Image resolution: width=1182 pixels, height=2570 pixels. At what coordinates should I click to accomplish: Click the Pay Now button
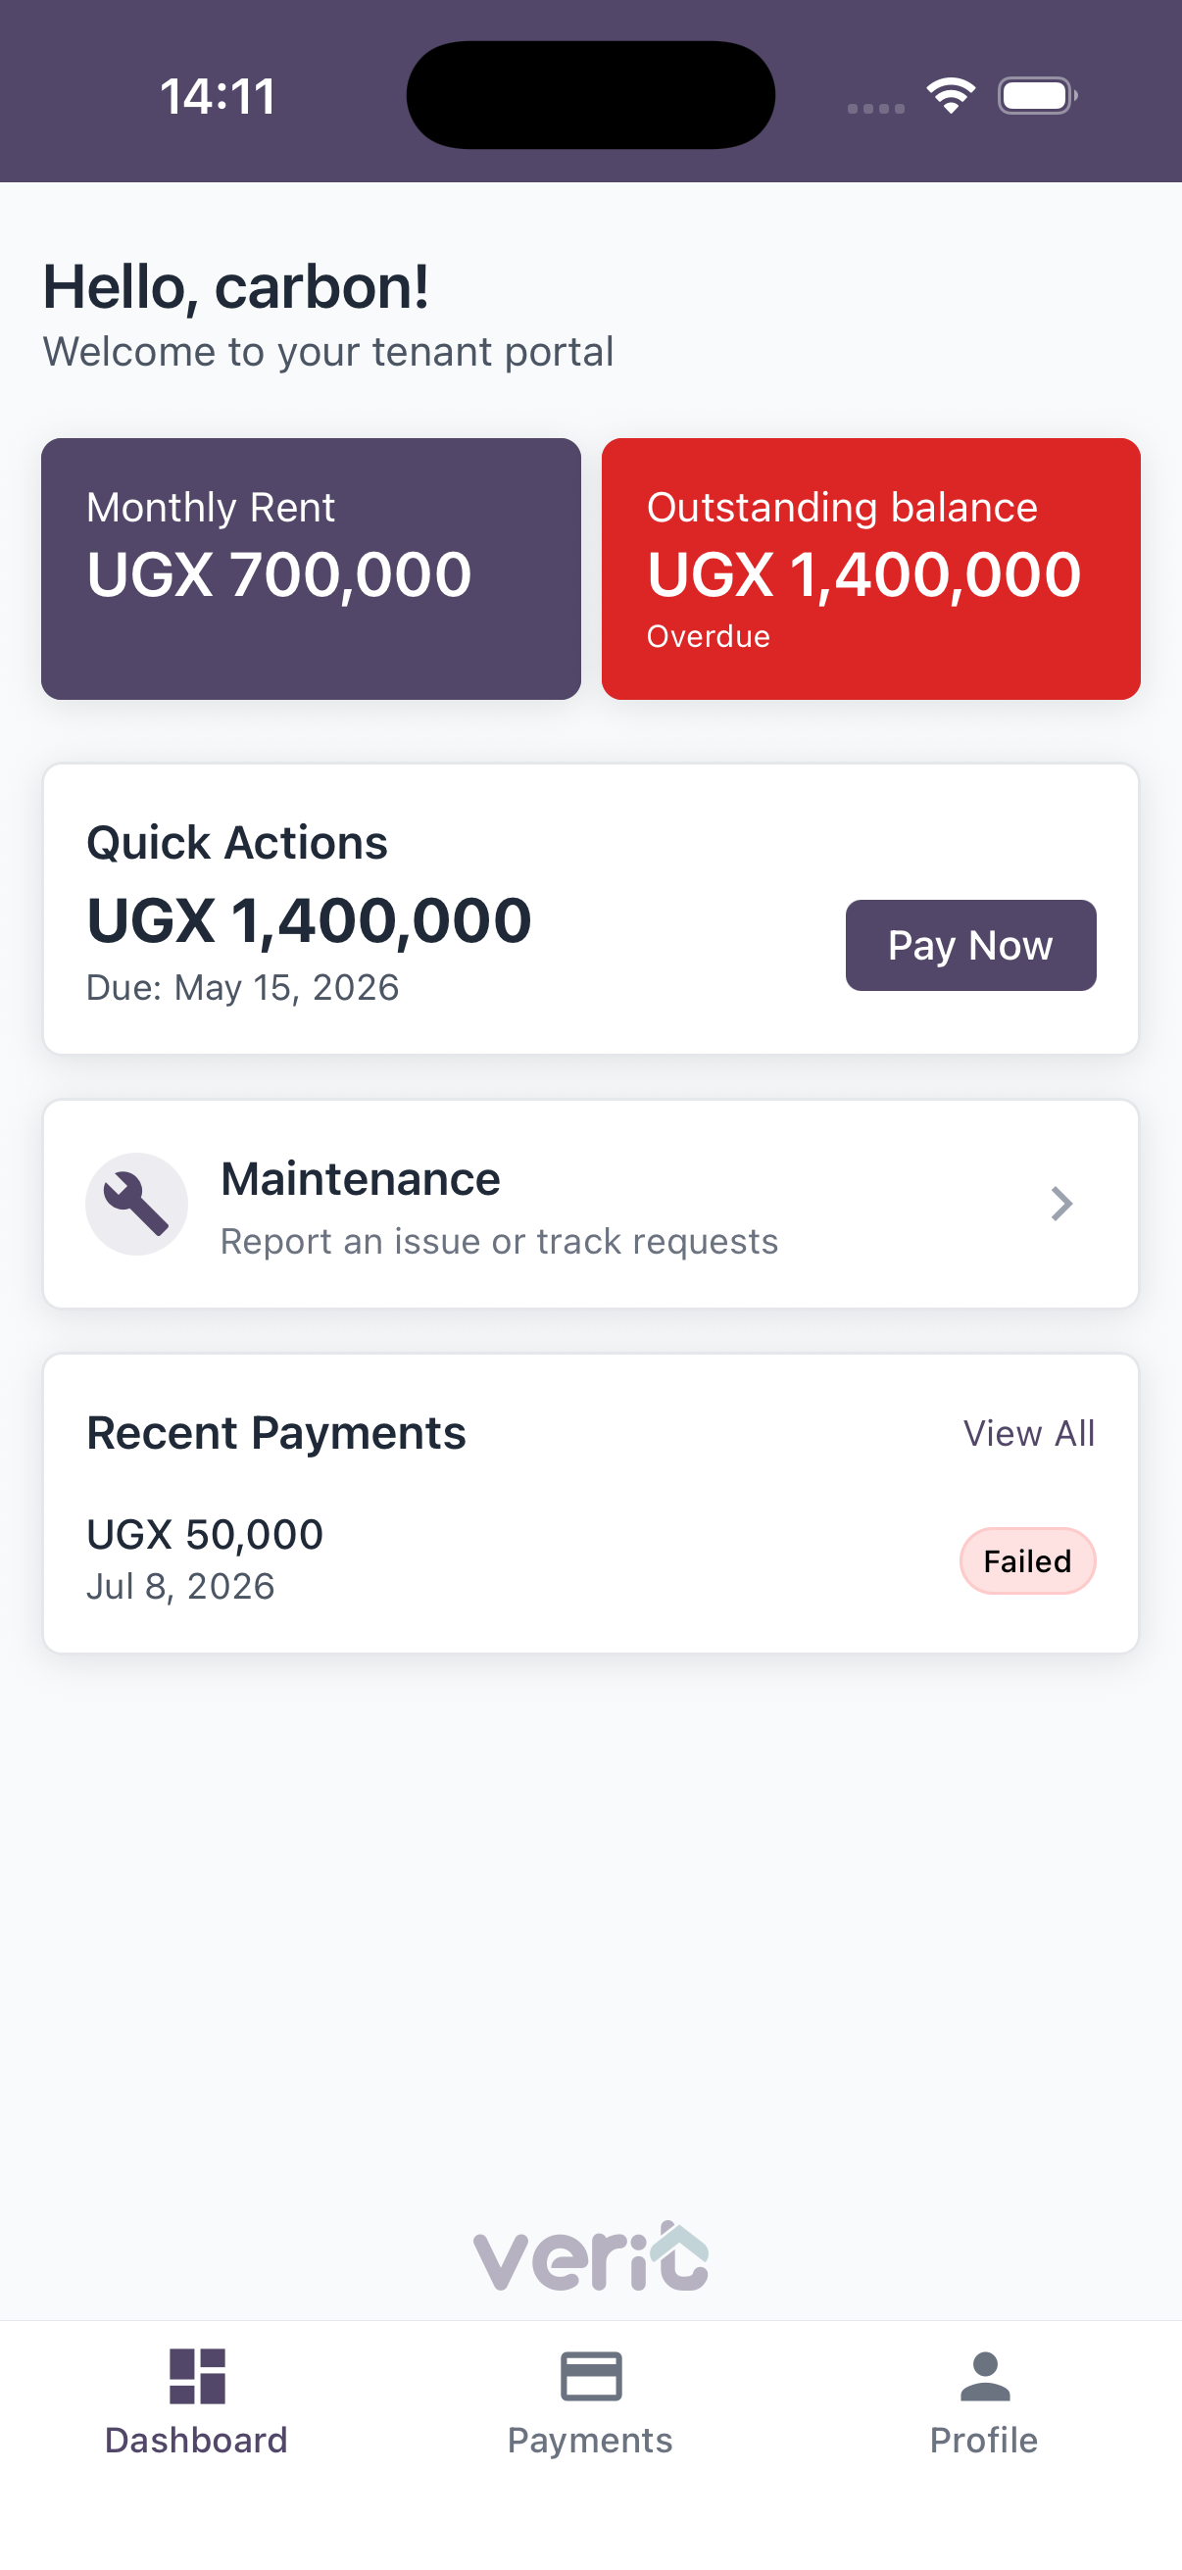970,945
